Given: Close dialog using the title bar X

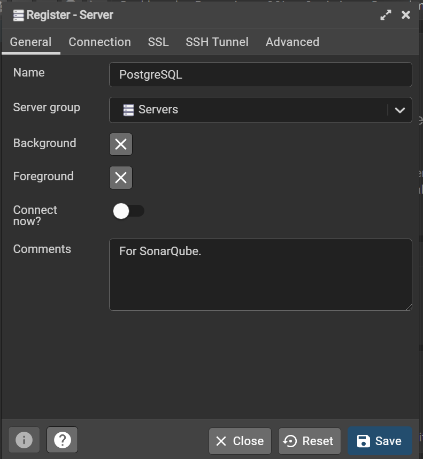Looking at the screenshot, I should pos(406,15).
